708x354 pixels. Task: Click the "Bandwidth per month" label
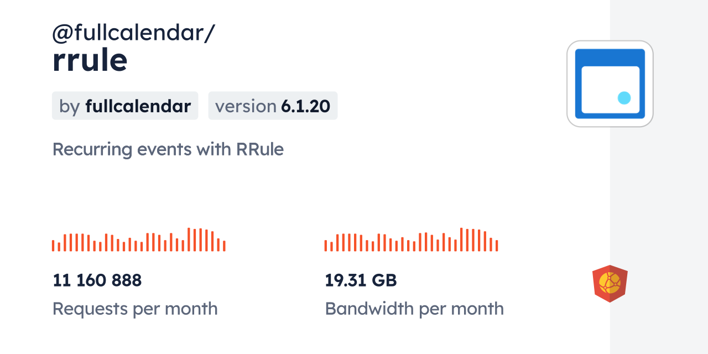(414, 309)
